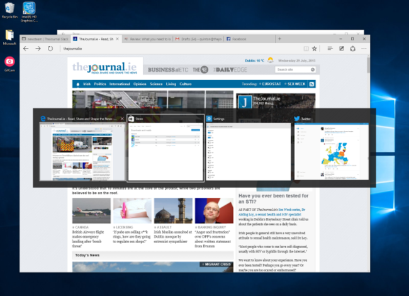Select the Store window thumbnail
This screenshot has height=296, width=409.
click(165, 152)
